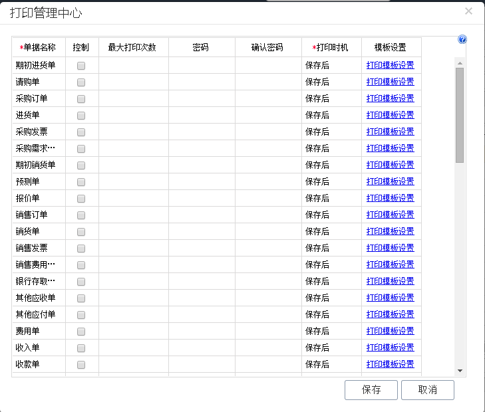Image resolution: width=485 pixels, height=412 pixels.
Task: Click the password cell for 销售发票
Action: point(201,248)
